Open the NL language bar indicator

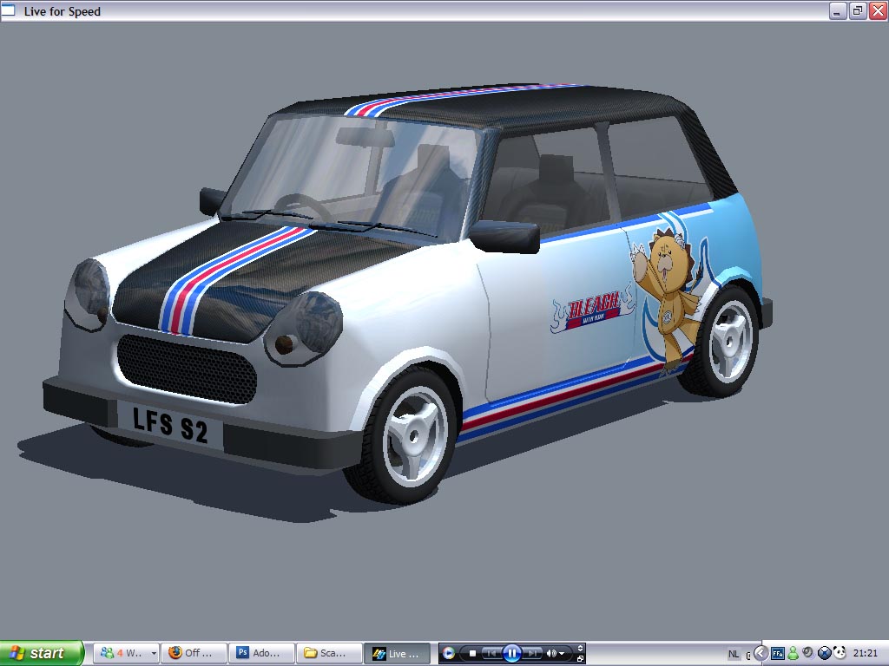tap(734, 654)
